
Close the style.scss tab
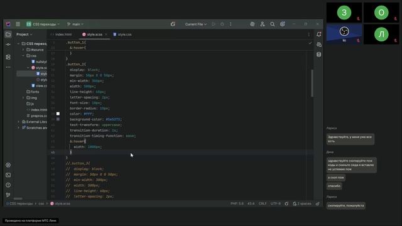[106, 35]
